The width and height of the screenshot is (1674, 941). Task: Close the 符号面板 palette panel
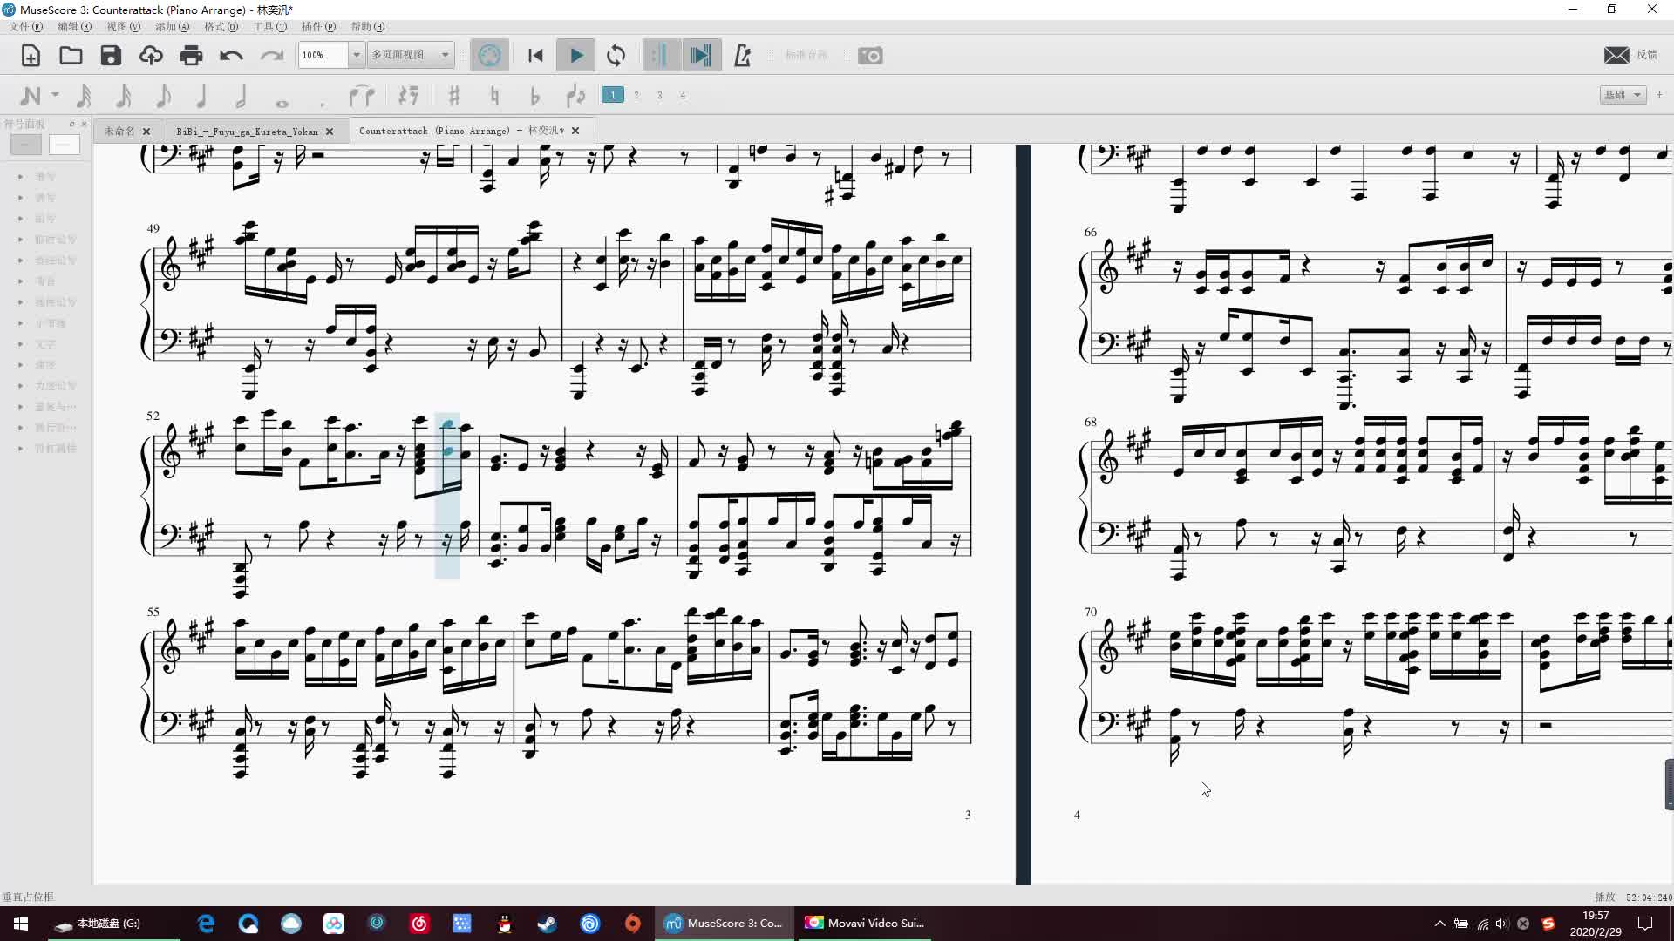(x=84, y=124)
